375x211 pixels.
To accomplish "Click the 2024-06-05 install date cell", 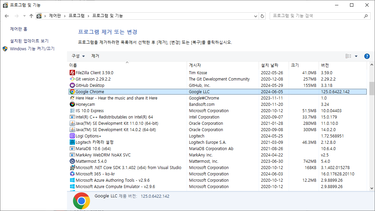I will [x=272, y=92].
